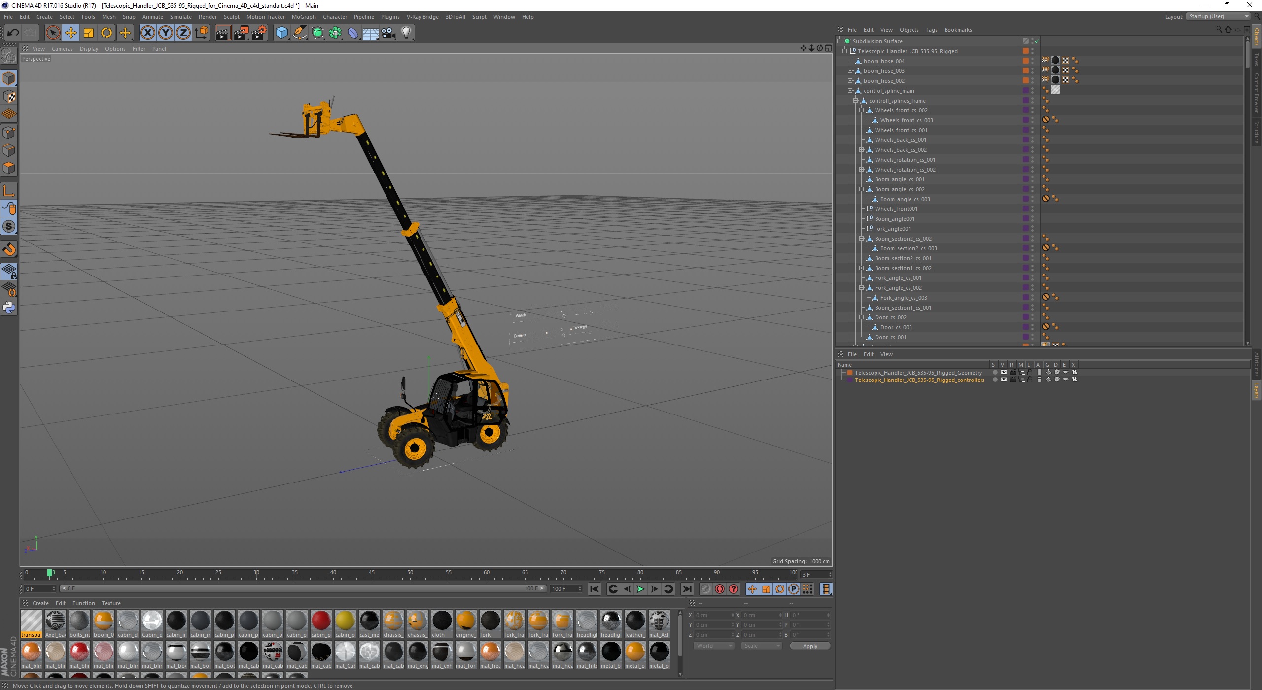1262x690 pixels.
Task: Open the spline pen tool
Action: point(299,33)
